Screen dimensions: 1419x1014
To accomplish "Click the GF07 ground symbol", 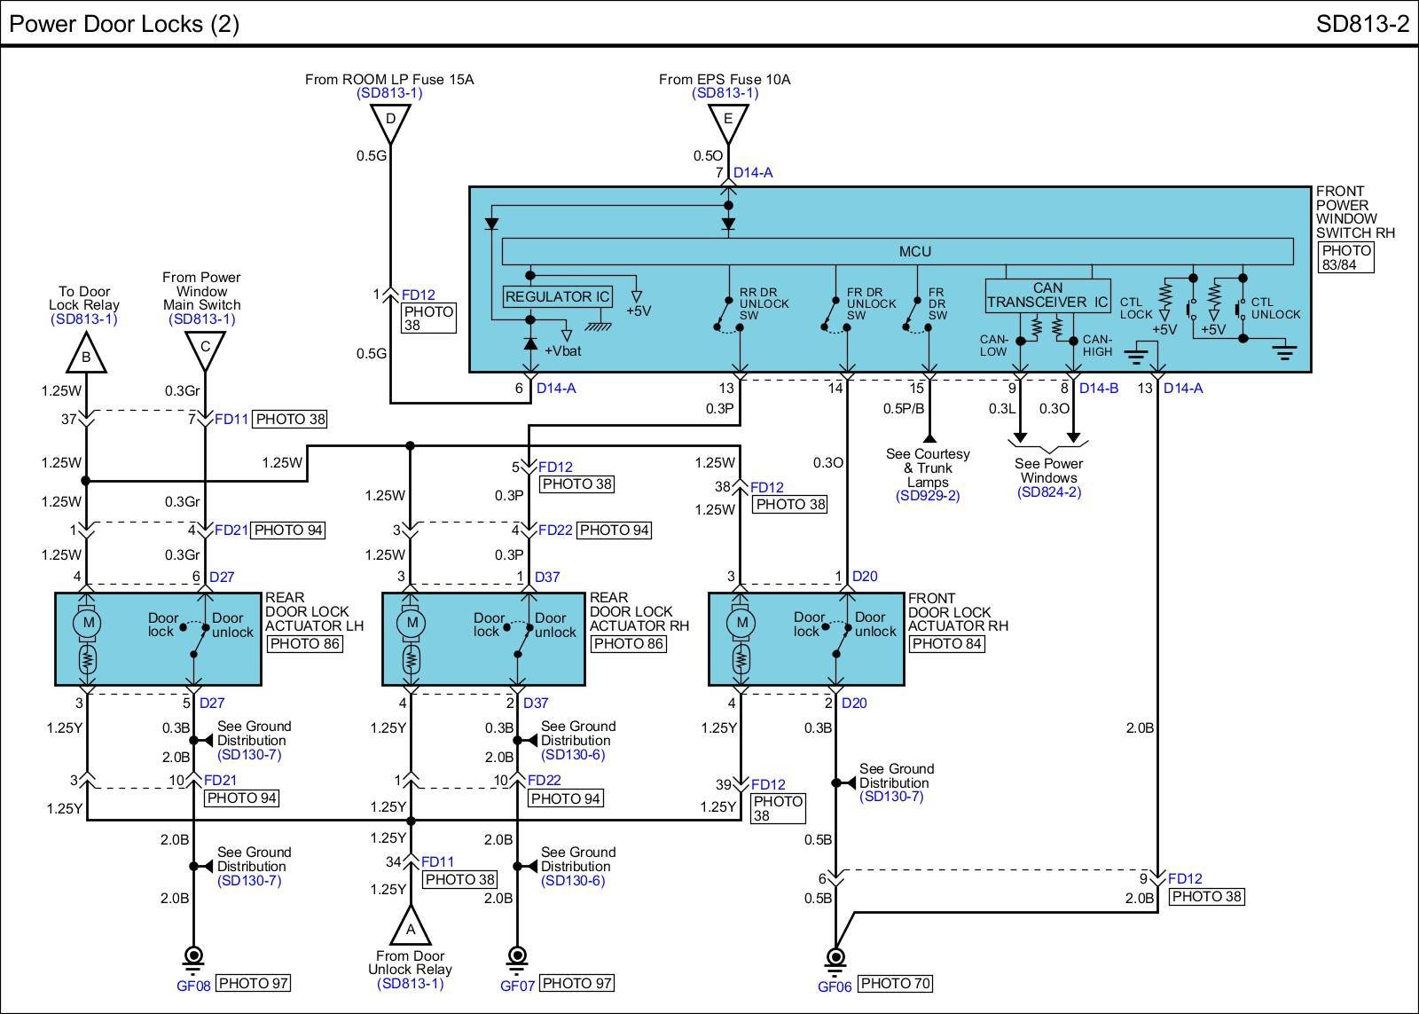I will pyautogui.click(x=517, y=958).
